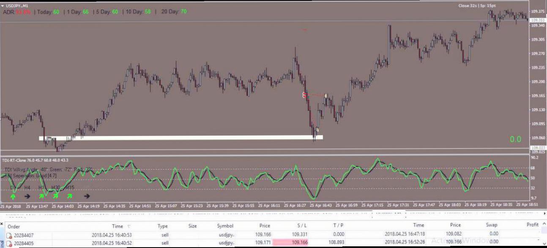Click the 25 Apr 13:47 time label
The image size is (547, 248).
37,206
